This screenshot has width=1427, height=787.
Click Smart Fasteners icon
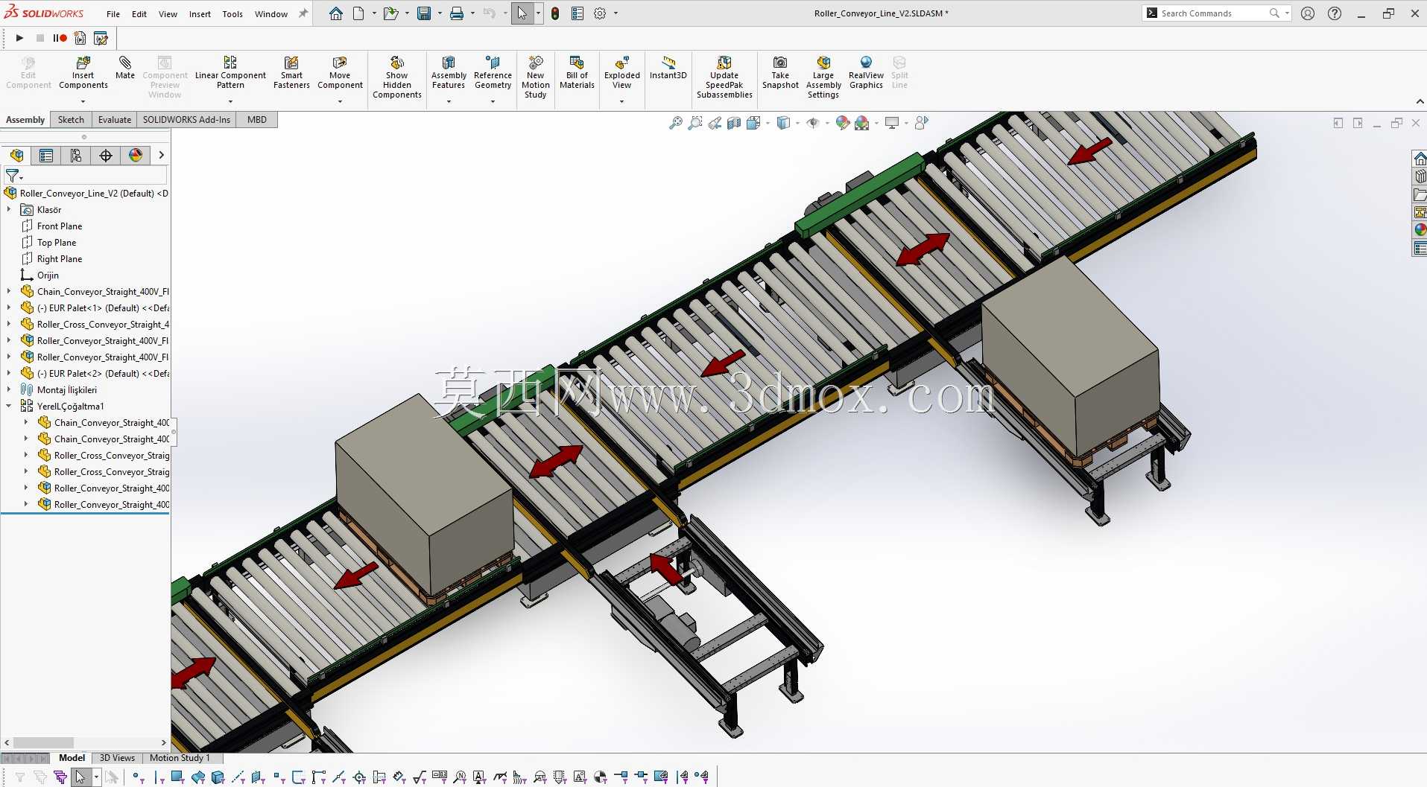(291, 73)
